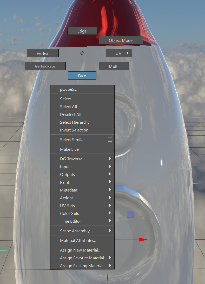Expand Metadata submenu
Image resolution: width=205 pixels, height=284 pixels.
[x=82, y=190]
